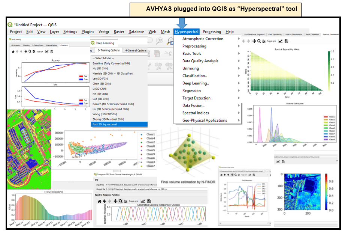Click pan icon in Spectral Separability toolbar
The height and width of the screenshot is (232, 345).
pos(254,41)
